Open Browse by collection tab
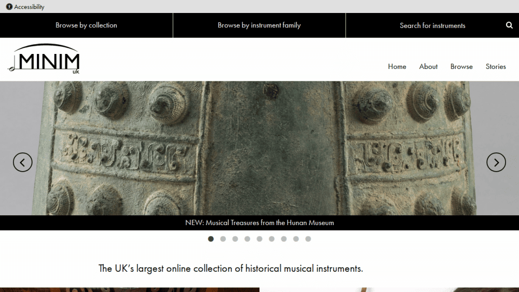 click(86, 25)
